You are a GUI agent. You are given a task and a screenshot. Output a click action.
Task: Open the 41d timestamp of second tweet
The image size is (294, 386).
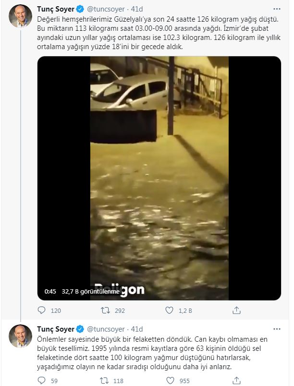pos(137,329)
